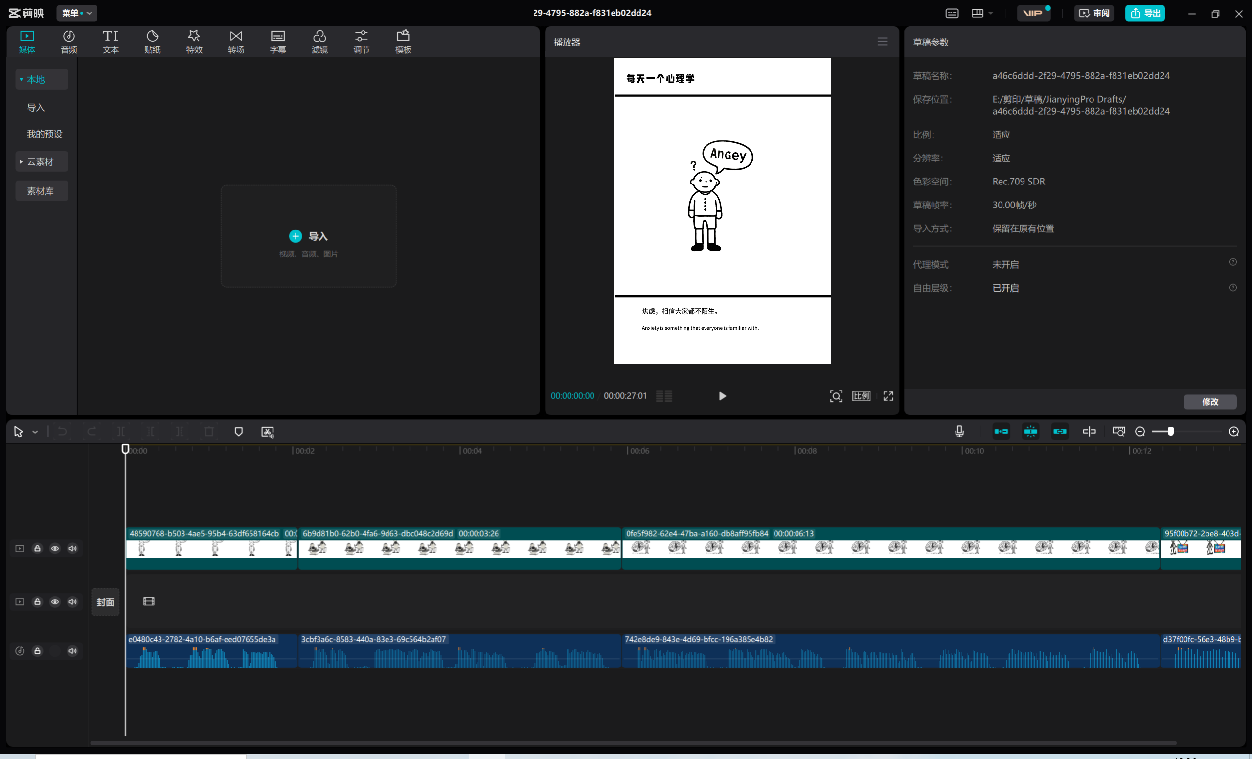Screen dimensions: 1252x759
Task: Enter fullscreen preview
Action: [888, 396]
